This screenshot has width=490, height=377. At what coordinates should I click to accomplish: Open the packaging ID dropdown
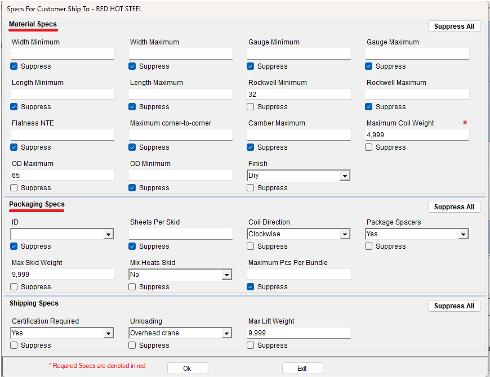coord(109,234)
